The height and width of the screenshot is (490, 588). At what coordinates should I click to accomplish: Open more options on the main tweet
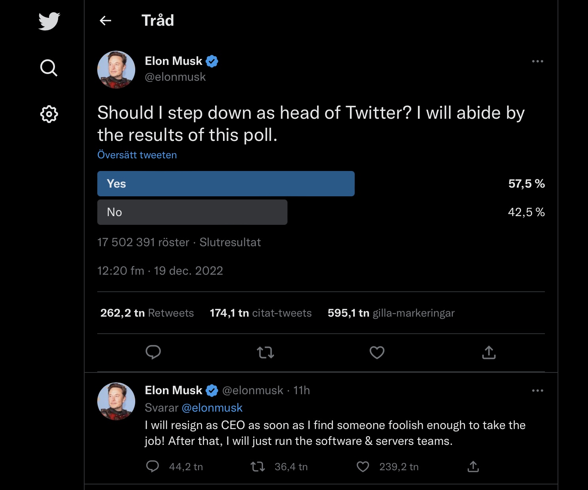[537, 61]
